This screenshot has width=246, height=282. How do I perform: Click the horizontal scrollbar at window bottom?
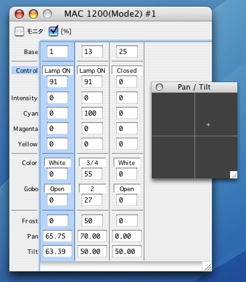(121, 267)
